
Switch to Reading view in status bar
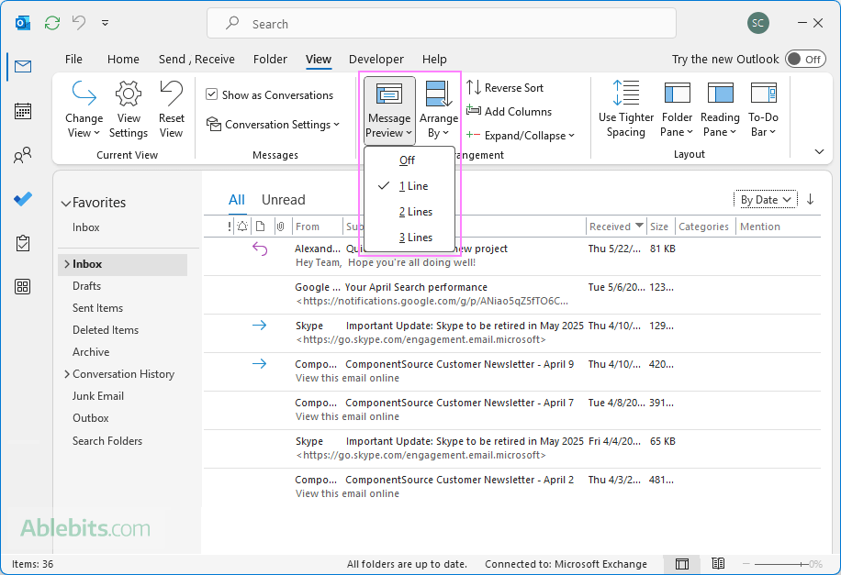(718, 564)
